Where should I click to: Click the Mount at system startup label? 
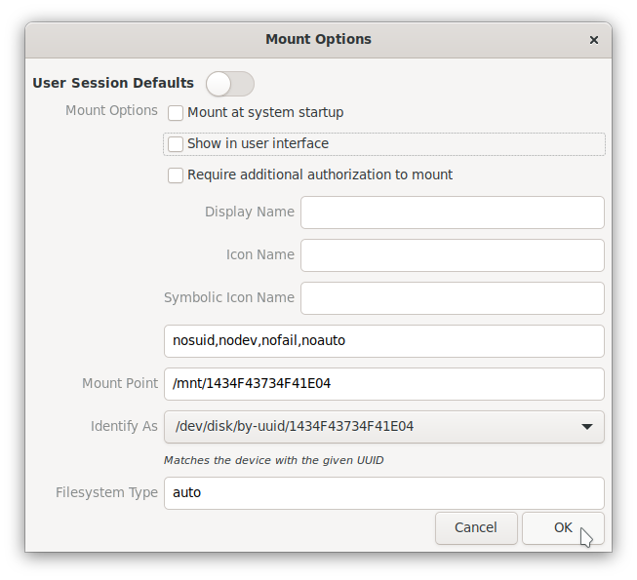tap(265, 112)
